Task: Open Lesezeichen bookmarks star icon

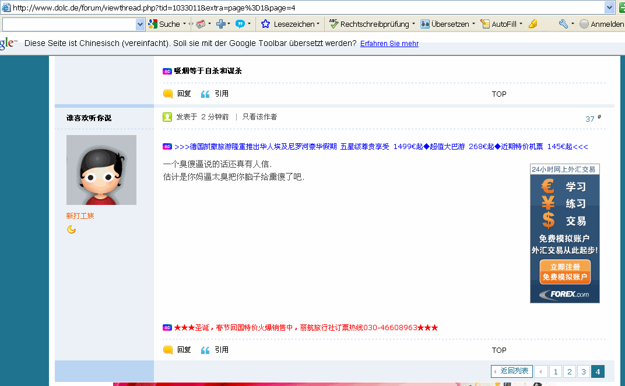Action: (266, 24)
